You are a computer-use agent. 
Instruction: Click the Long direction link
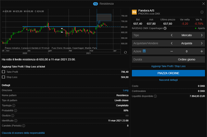[126, 90]
